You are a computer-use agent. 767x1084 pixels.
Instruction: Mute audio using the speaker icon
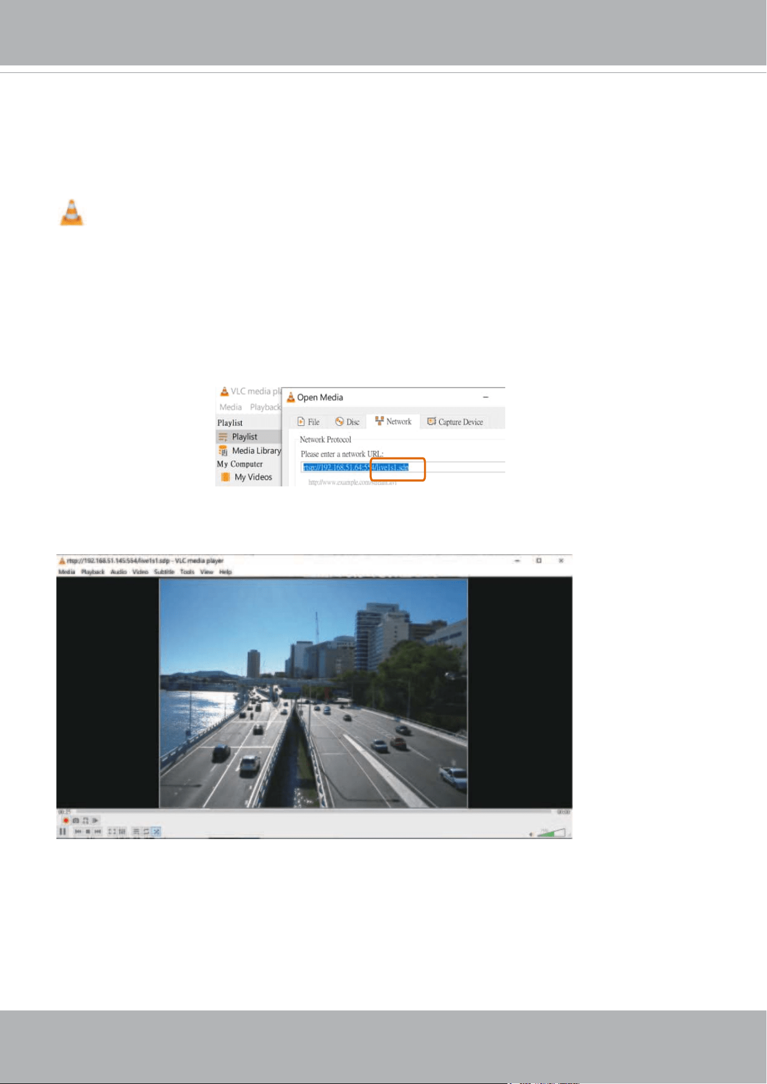(x=531, y=834)
